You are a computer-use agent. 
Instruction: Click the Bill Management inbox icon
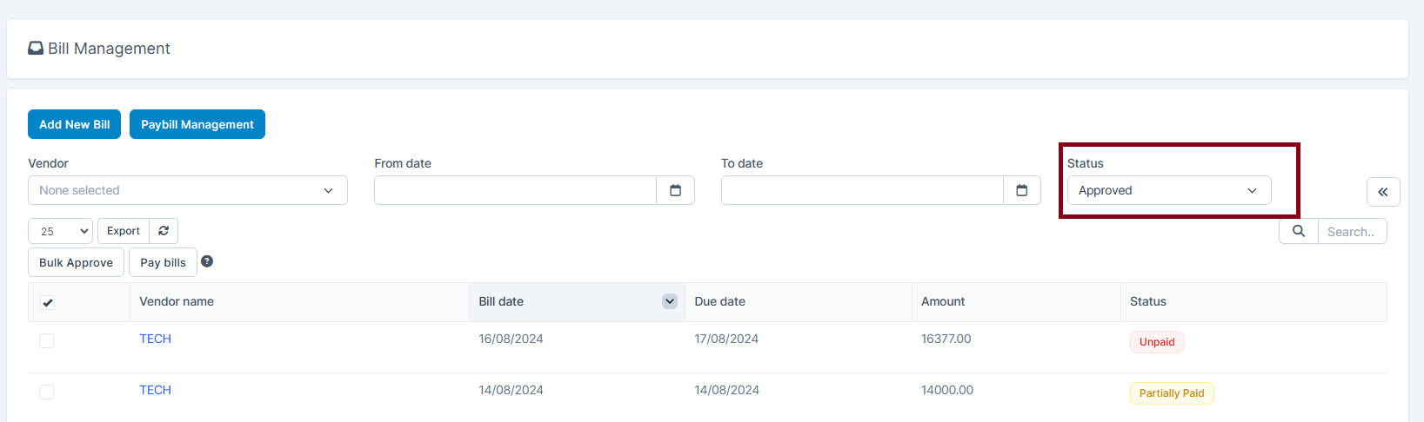pyautogui.click(x=36, y=49)
